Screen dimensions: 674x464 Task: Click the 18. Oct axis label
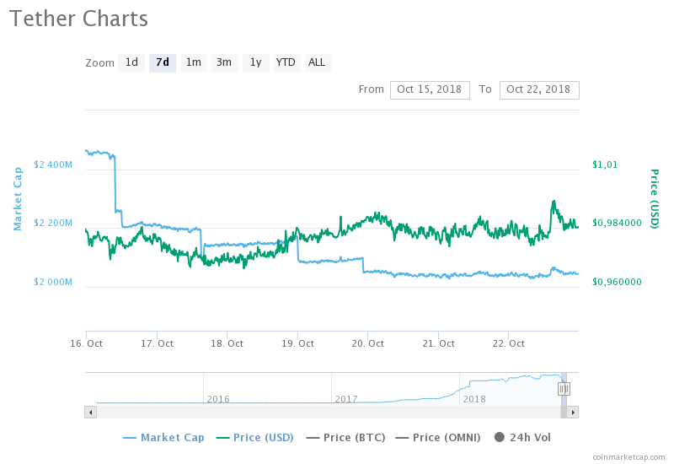tap(227, 343)
